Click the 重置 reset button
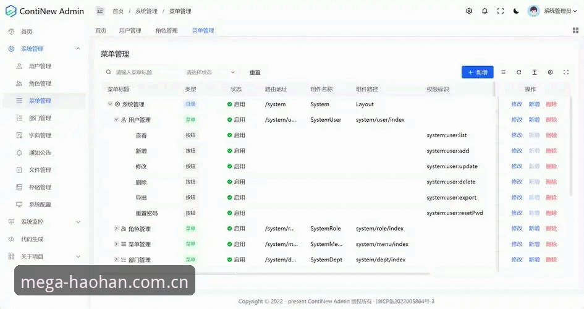The image size is (584, 309). pyautogui.click(x=255, y=72)
